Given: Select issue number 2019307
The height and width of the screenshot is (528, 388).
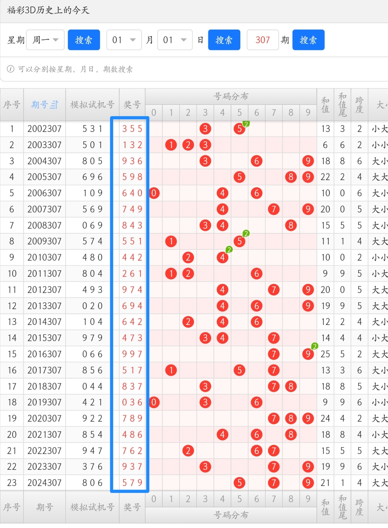Looking at the screenshot, I should point(45,402).
